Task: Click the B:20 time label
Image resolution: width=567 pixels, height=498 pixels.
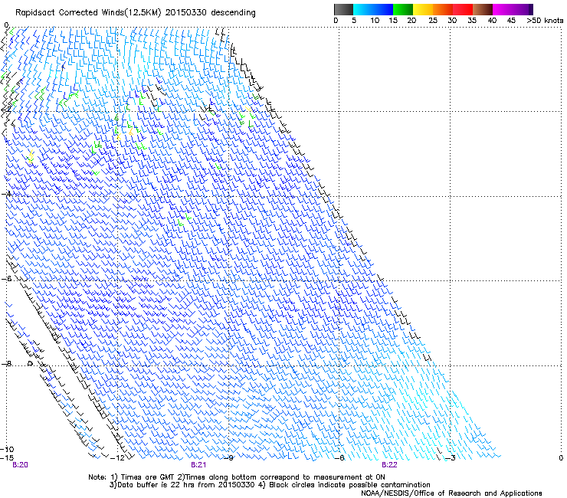Action: pyautogui.click(x=20, y=465)
